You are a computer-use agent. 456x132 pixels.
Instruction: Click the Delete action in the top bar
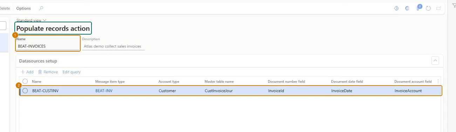point(5,8)
